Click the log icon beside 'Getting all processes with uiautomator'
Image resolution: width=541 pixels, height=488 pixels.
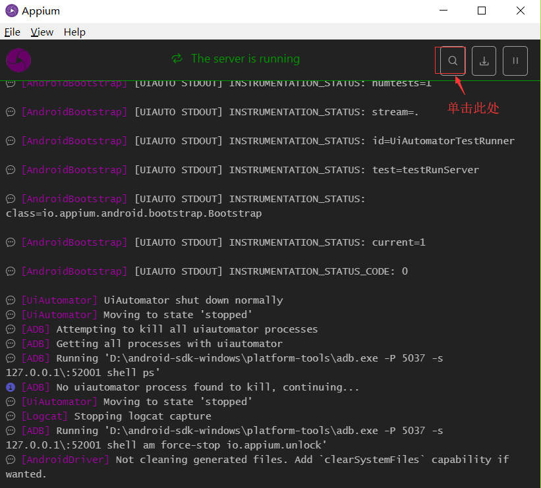(11, 344)
